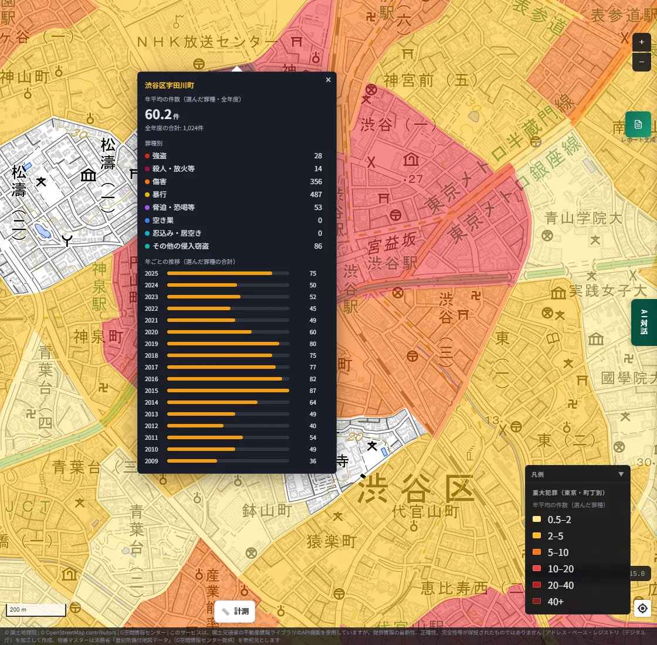Image resolution: width=657 pixels, height=645 pixels.
Task: Click the 5–10 legend swatch
Action: click(x=536, y=552)
